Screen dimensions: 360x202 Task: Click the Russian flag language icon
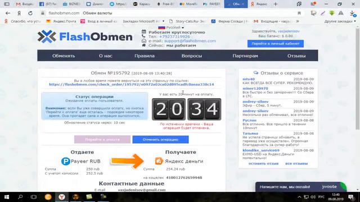(x=161, y=27)
